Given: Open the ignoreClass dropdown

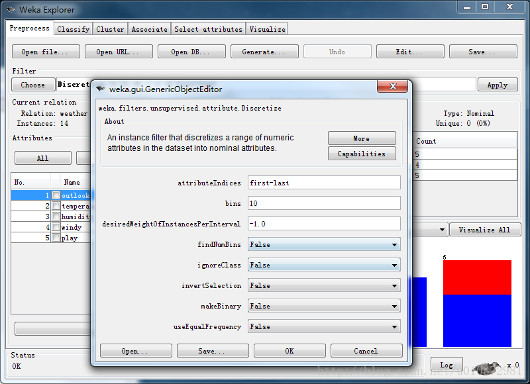Looking at the screenshot, I should [x=324, y=265].
